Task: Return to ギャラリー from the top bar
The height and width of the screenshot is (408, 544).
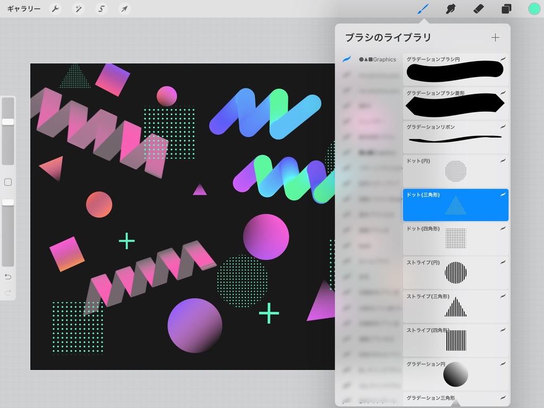Action: click(x=23, y=8)
